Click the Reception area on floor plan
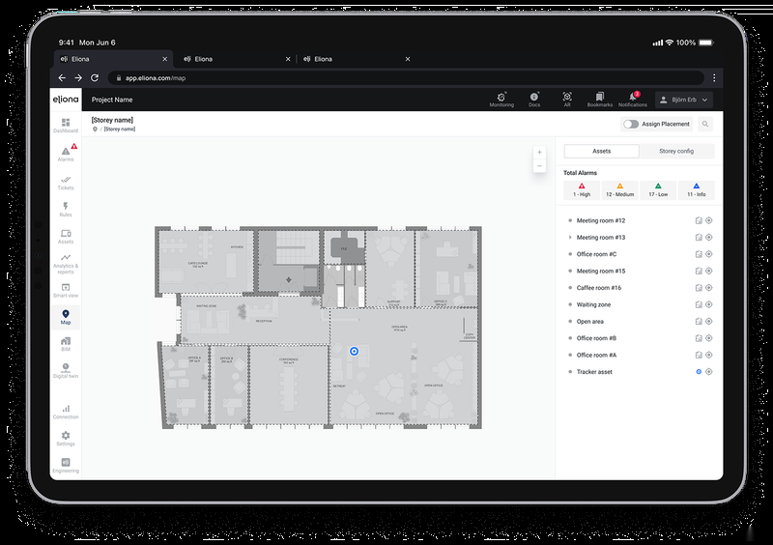The image size is (773, 545). click(x=264, y=321)
